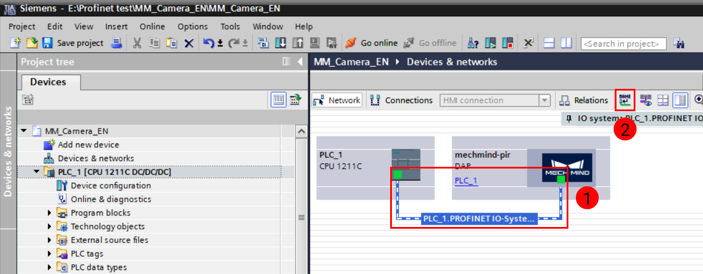Select Device configuration tree item
The width and height of the screenshot is (703, 274).
point(111,186)
